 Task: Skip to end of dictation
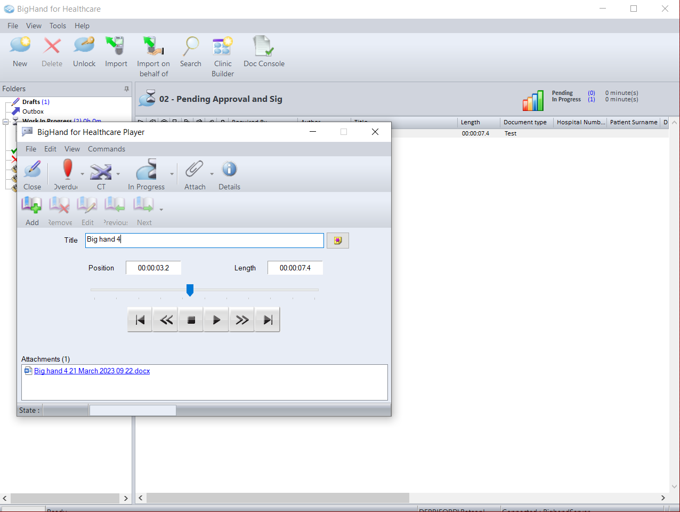tap(268, 320)
